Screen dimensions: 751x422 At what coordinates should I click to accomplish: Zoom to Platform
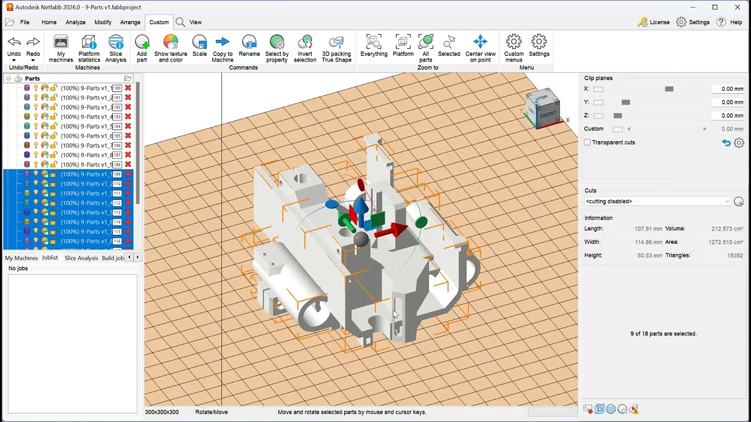point(403,46)
